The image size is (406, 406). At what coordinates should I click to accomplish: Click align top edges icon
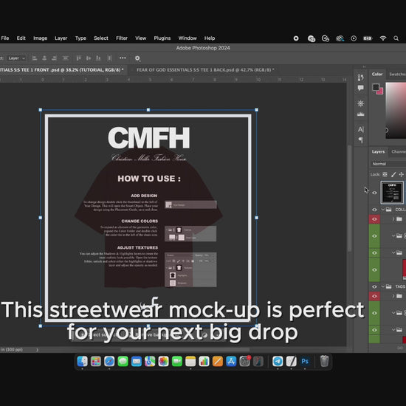pyautogui.click(x=78, y=58)
